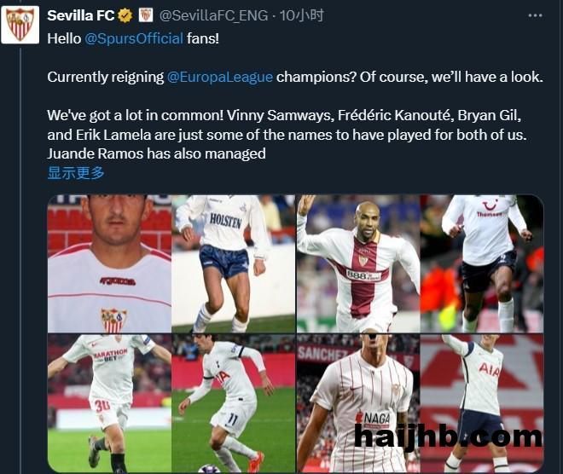Open the Holsten shirt player photo

pyautogui.click(x=234, y=263)
